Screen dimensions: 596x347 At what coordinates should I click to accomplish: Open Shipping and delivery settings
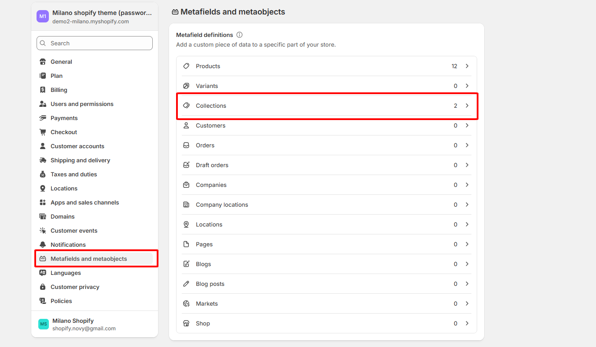(x=80, y=160)
